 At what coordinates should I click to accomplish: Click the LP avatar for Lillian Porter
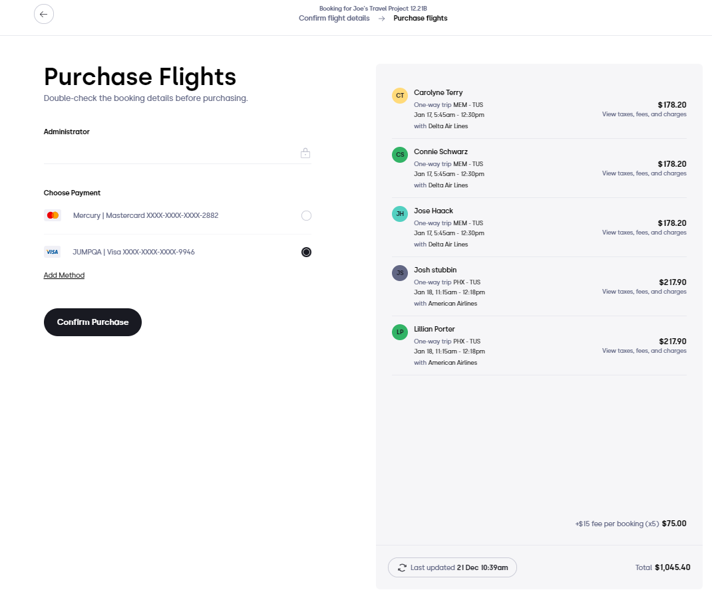400,332
